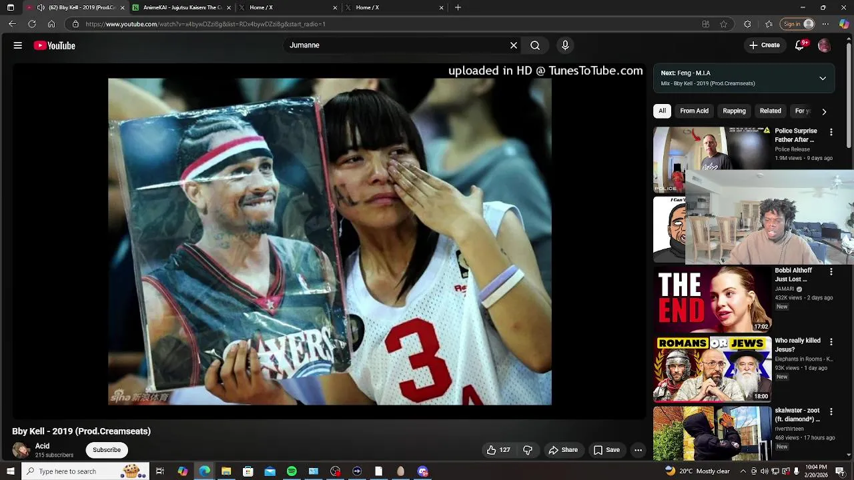
Task: Click the address bar URL
Action: tap(205, 24)
